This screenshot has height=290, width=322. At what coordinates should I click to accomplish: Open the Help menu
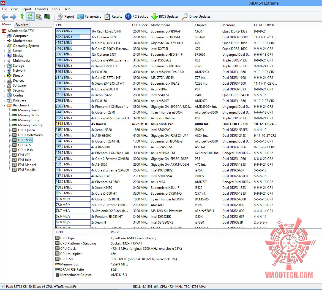click(67, 9)
